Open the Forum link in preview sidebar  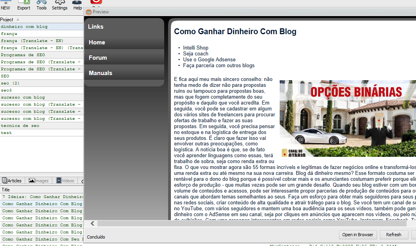98,58
